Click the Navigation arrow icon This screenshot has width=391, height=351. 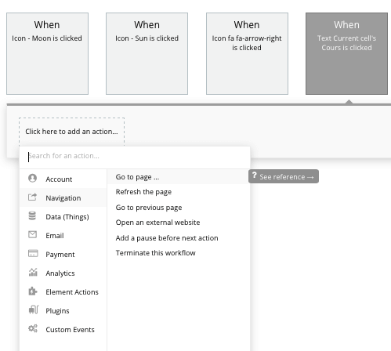click(32, 197)
